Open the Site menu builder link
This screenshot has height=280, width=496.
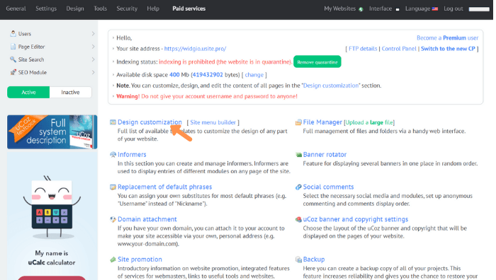coord(213,122)
